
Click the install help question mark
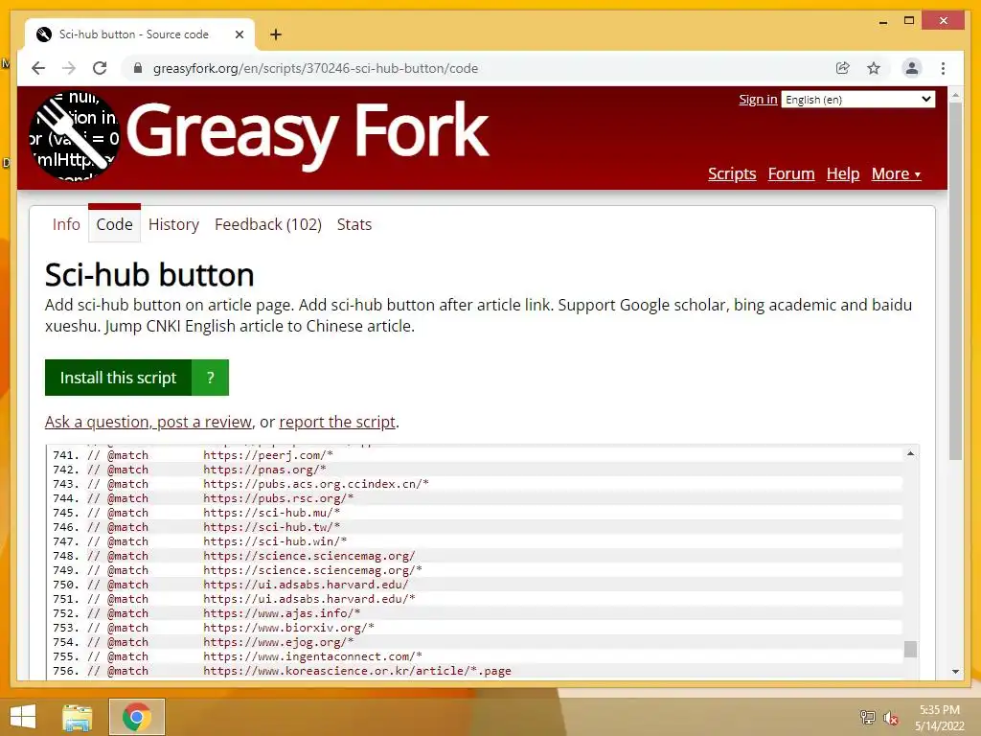point(210,378)
